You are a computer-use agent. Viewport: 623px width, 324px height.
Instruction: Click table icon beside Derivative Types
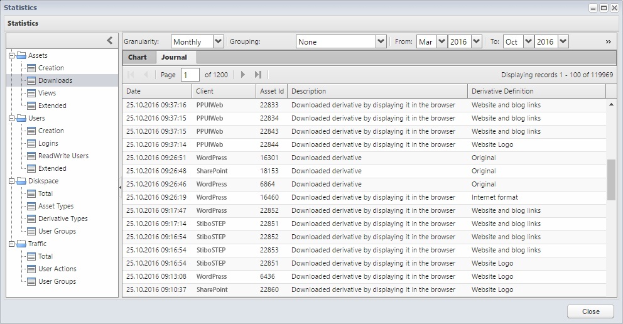pyautogui.click(x=31, y=219)
